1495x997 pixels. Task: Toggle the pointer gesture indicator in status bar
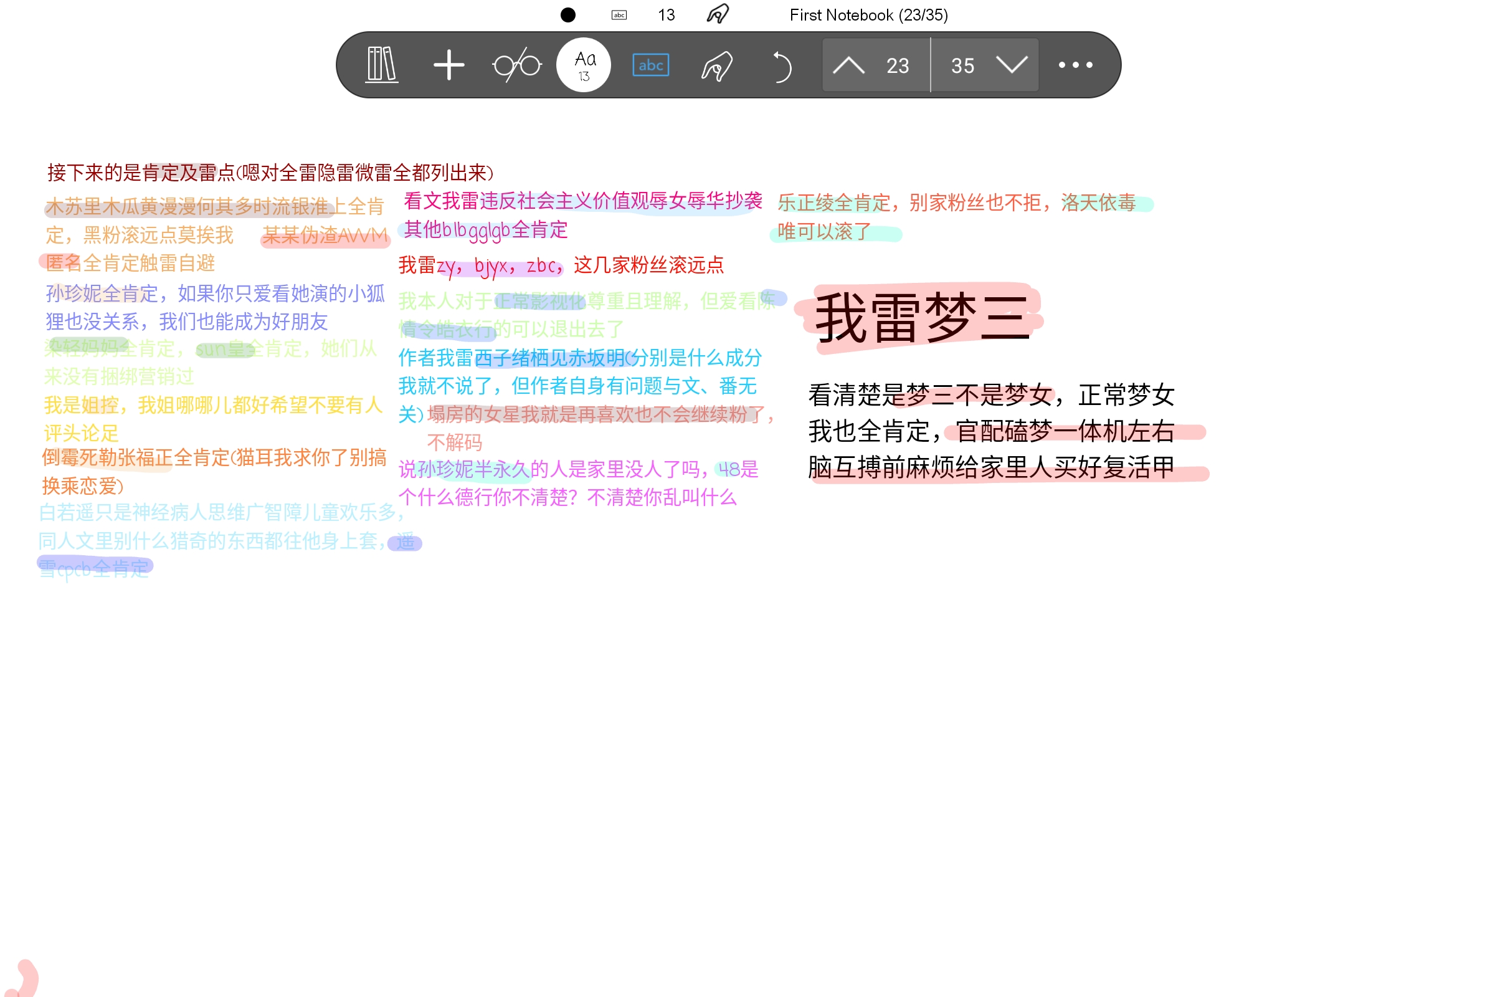click(718, 14)
